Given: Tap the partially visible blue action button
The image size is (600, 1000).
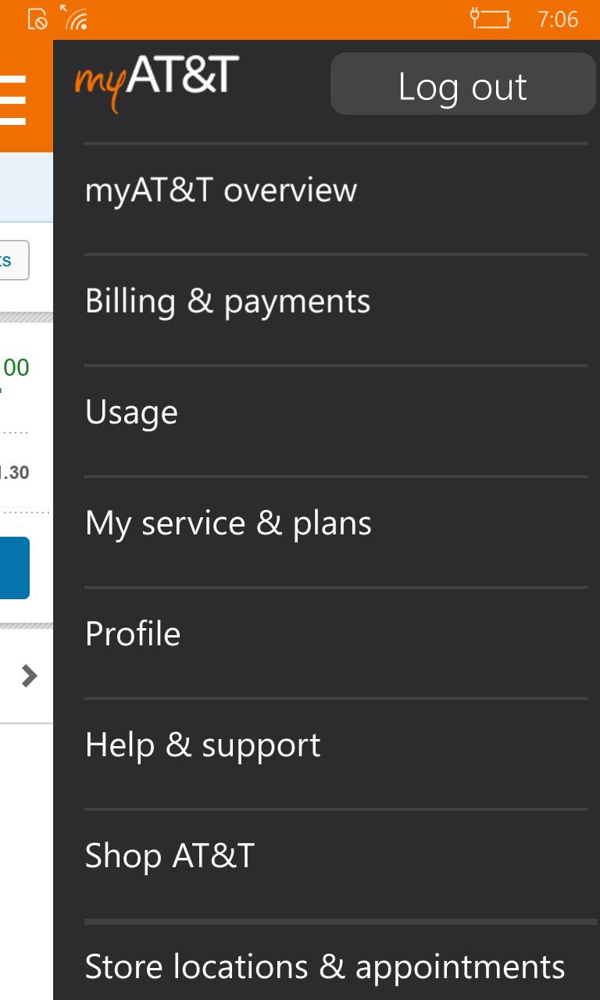Looking at the screenshot, I should point(14,568).
